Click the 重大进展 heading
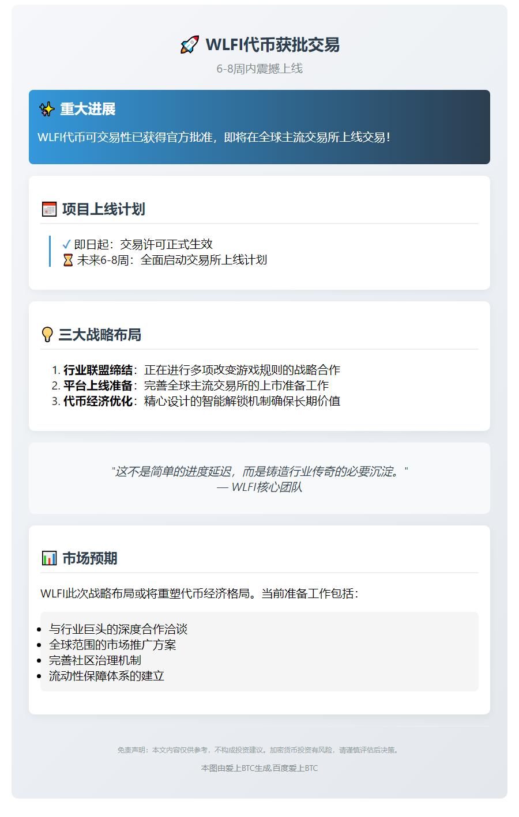The width and height of the screenshot is (519, 817). (88, 109)
